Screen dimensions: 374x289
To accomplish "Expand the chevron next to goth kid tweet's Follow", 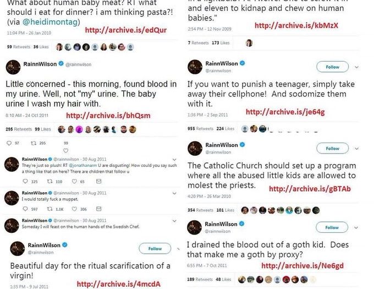I will coord(356,227).
